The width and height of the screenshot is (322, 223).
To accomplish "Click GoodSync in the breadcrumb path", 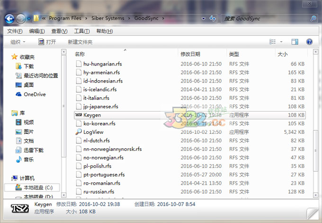I will 146,19.
